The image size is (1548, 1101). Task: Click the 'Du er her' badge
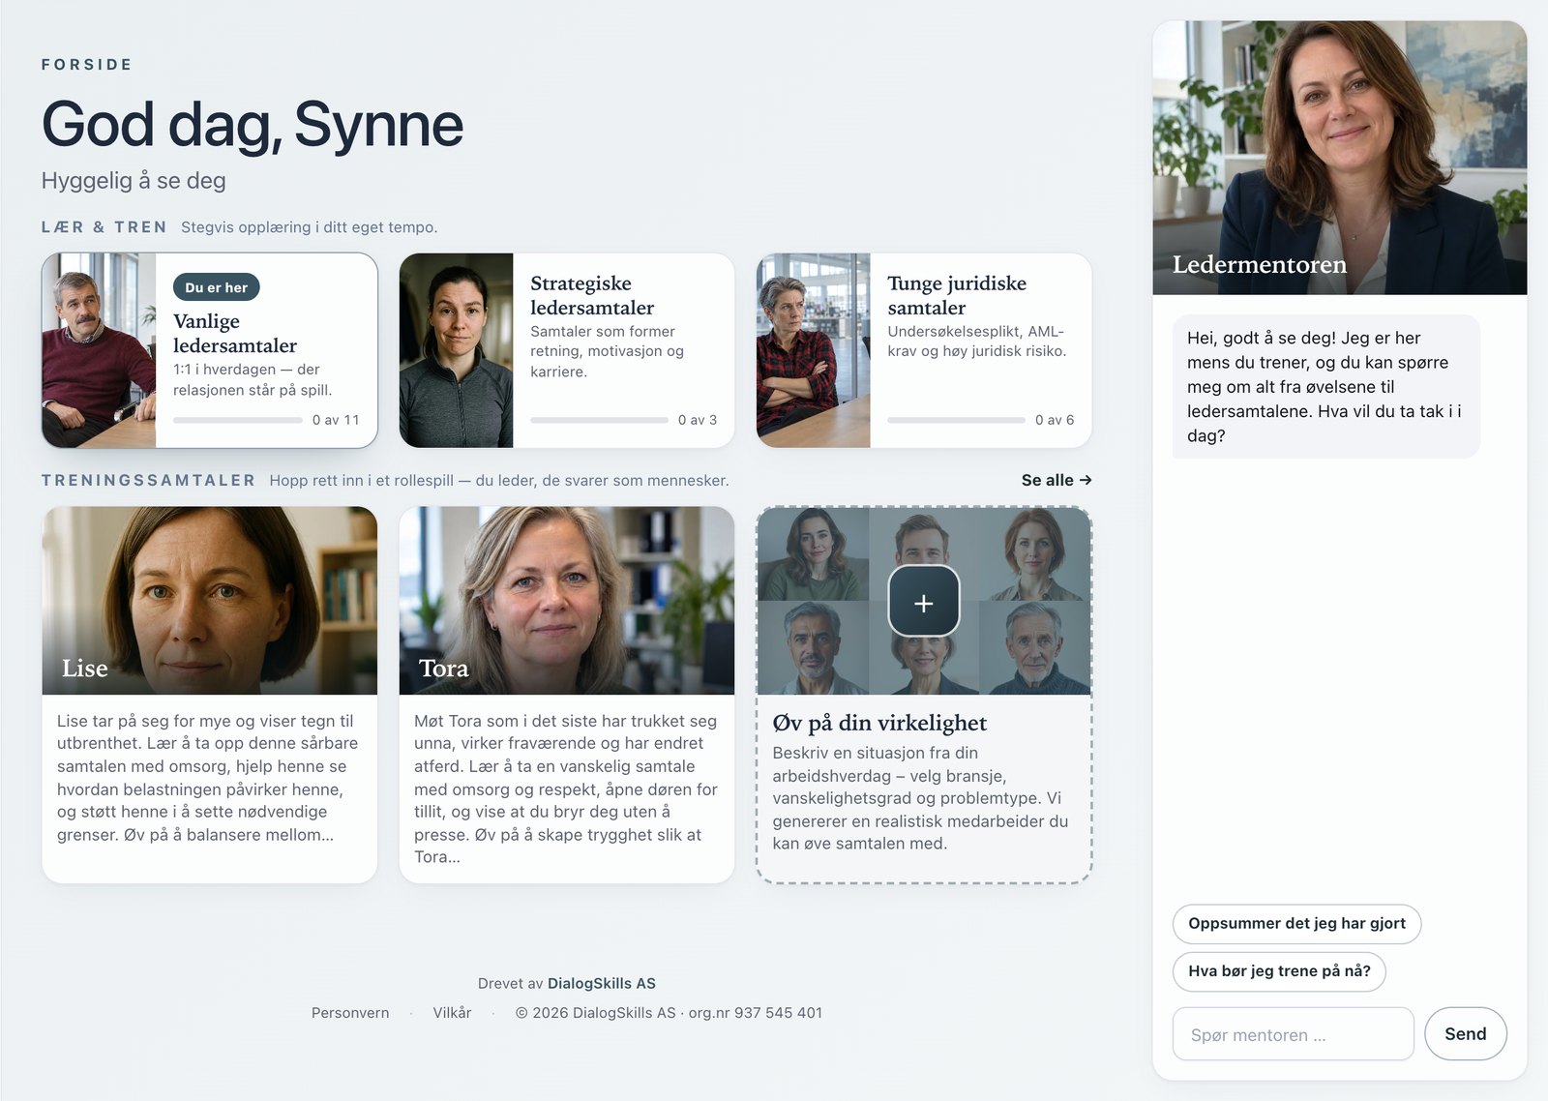coord(217,287)
